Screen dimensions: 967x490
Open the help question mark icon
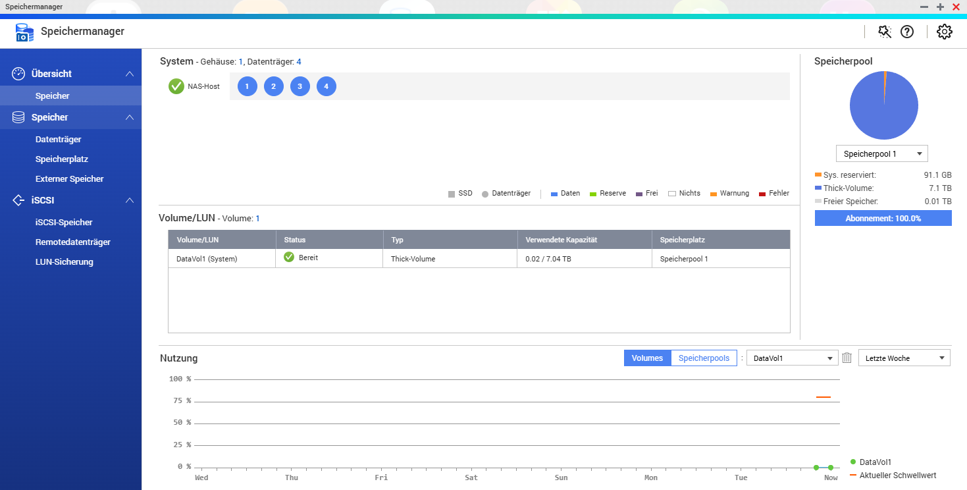click(907, 32)
